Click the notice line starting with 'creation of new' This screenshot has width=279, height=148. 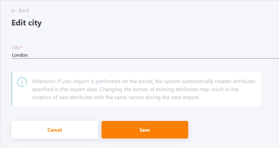[116, 97]
